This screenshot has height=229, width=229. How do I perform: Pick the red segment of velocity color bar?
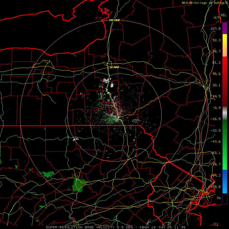tap(225, 81)
